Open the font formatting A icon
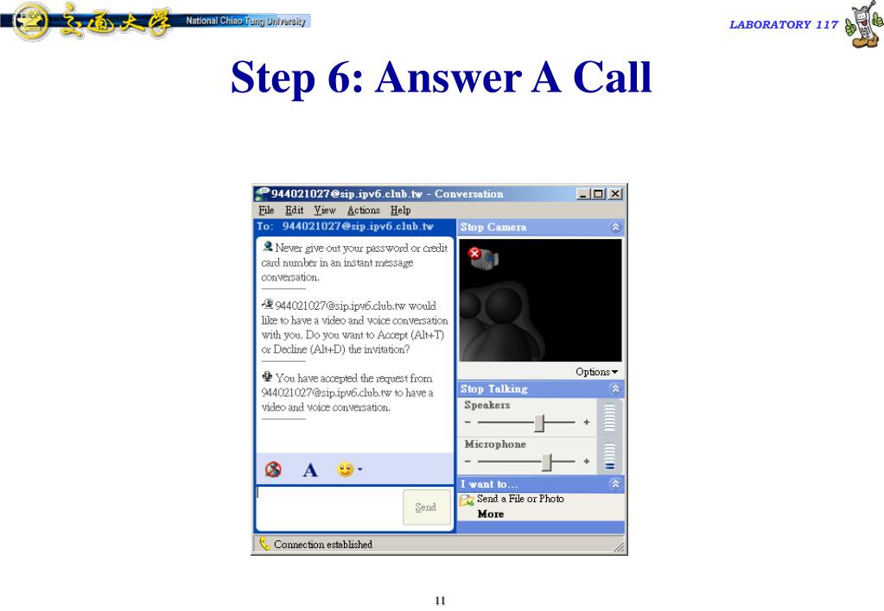Screen dimensions: 884x611 coord(310,469)
